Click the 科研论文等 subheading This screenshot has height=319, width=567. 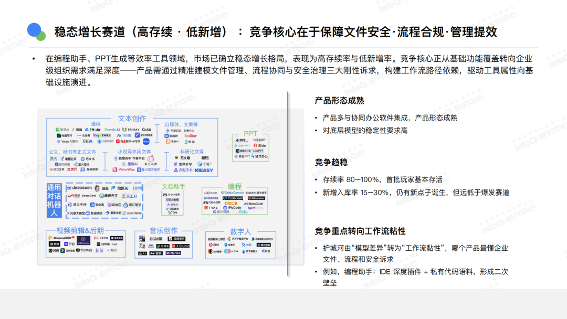192,152
